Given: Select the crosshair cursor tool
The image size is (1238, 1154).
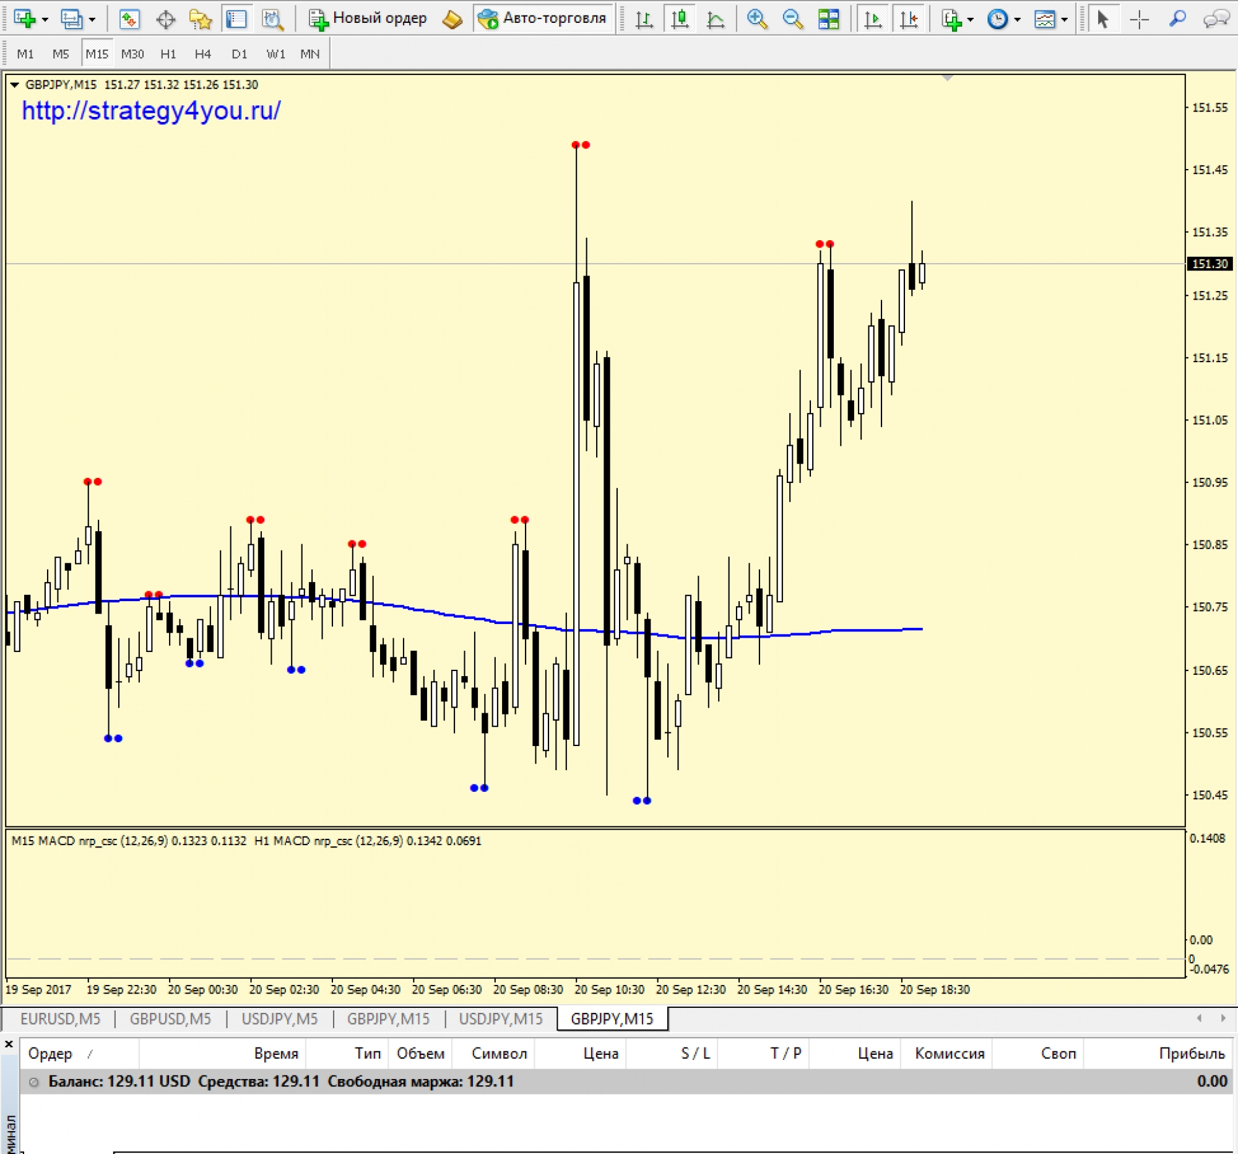Looking at the screenshot, I should tap(1139, 19).
